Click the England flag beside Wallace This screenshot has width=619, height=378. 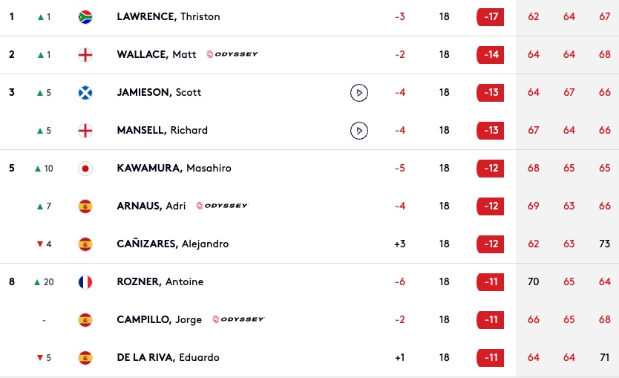point(85,55)
